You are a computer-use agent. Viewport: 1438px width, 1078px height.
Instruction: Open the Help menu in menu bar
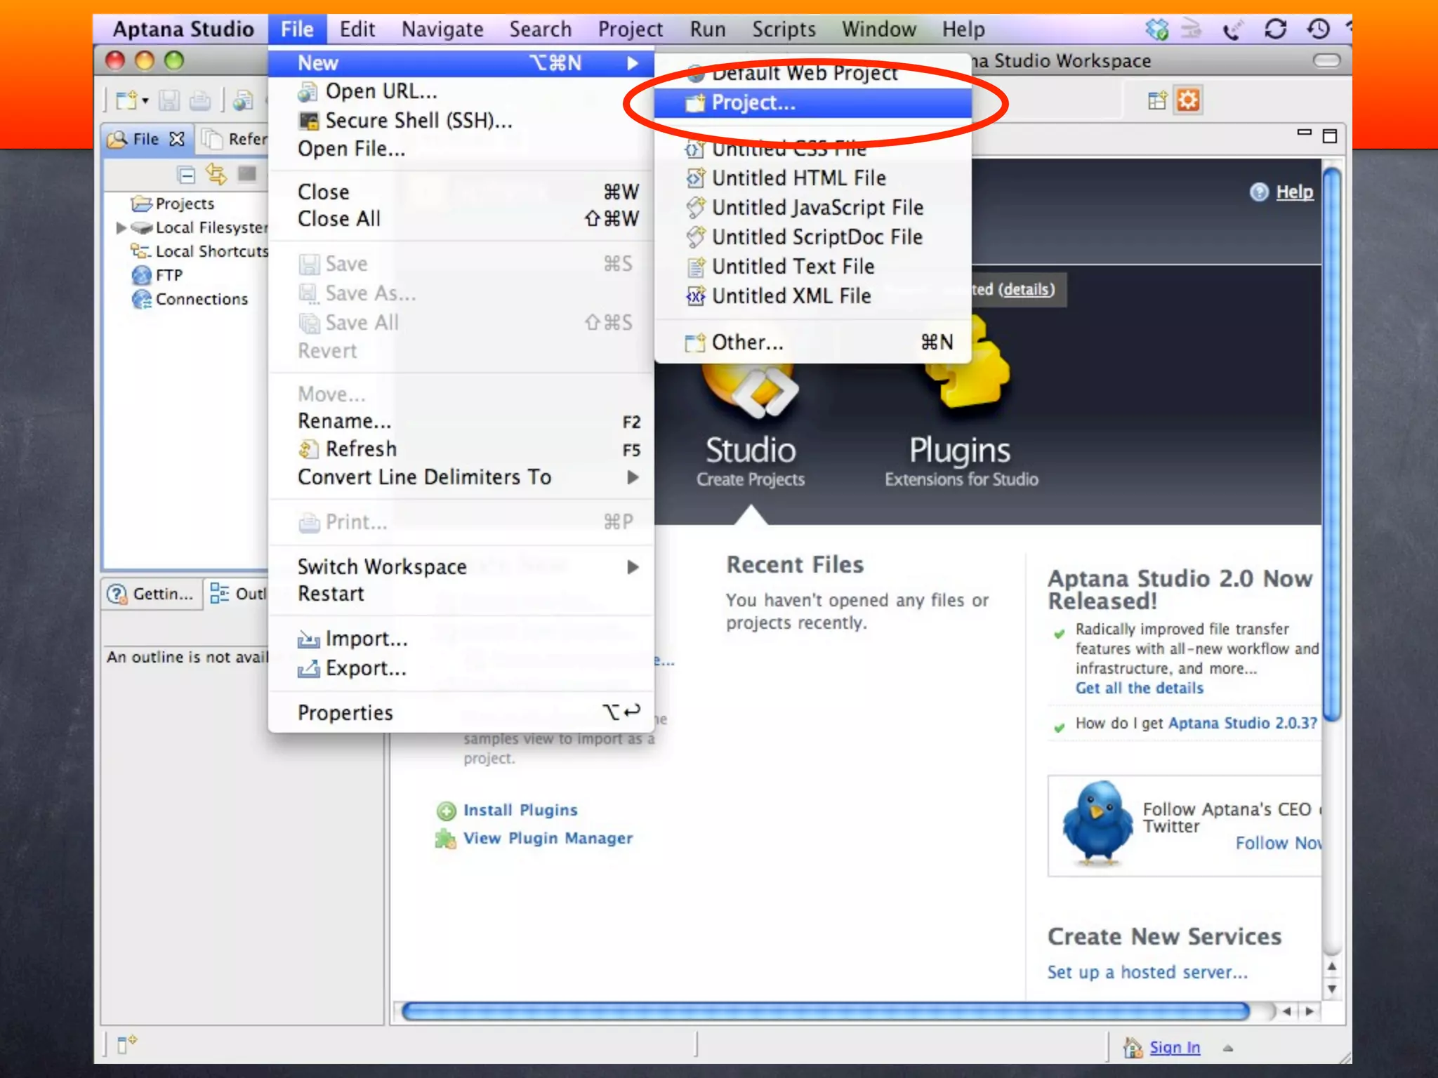click(x=963, y=29)
